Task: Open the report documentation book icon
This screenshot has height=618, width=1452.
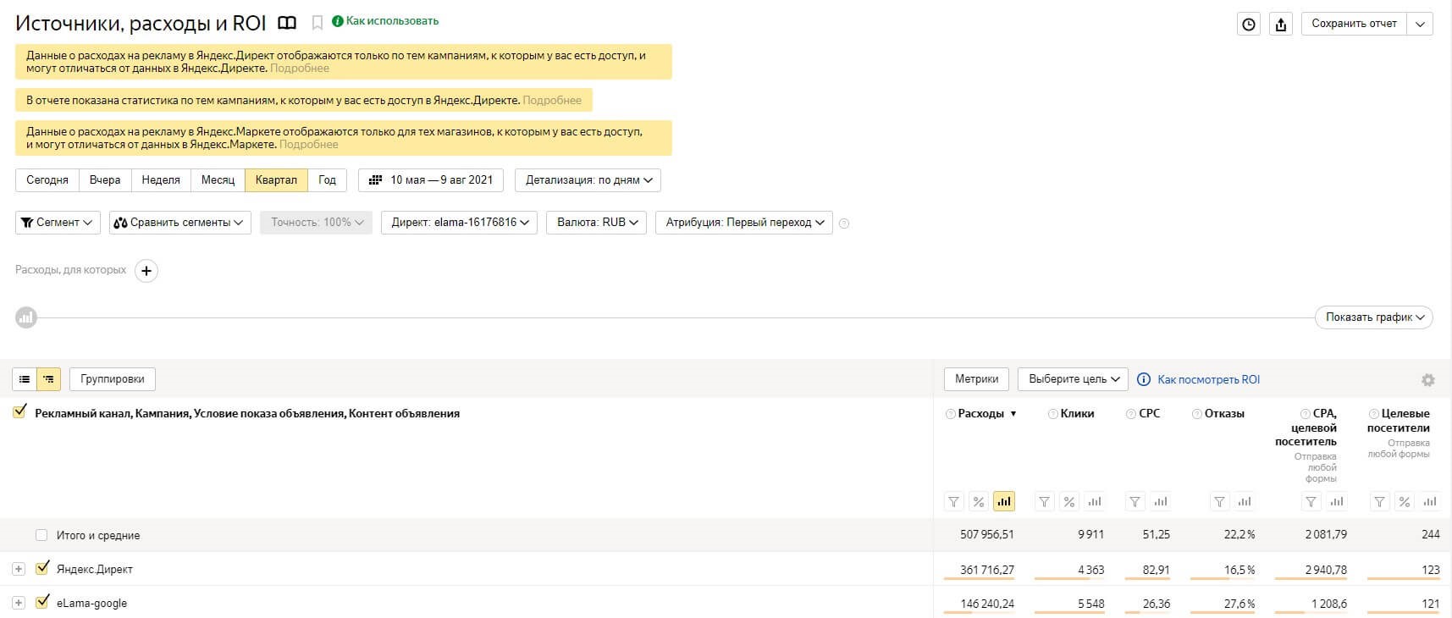Action: (x=288, y=23)
